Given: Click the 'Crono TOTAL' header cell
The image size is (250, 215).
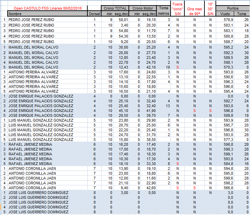Looking at the screenshot, I should [x=116, y=8].
